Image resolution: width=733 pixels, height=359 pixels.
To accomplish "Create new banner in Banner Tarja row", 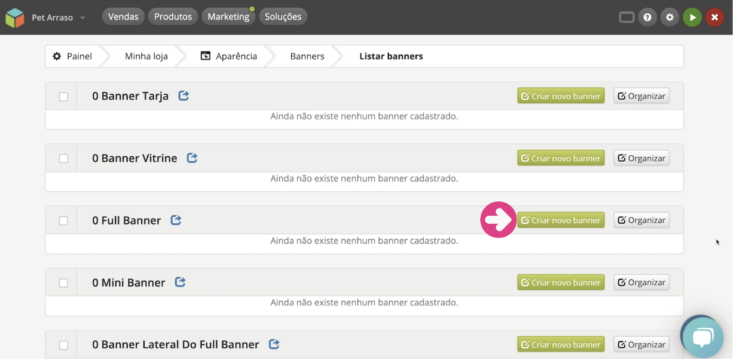I will [561, 96].
